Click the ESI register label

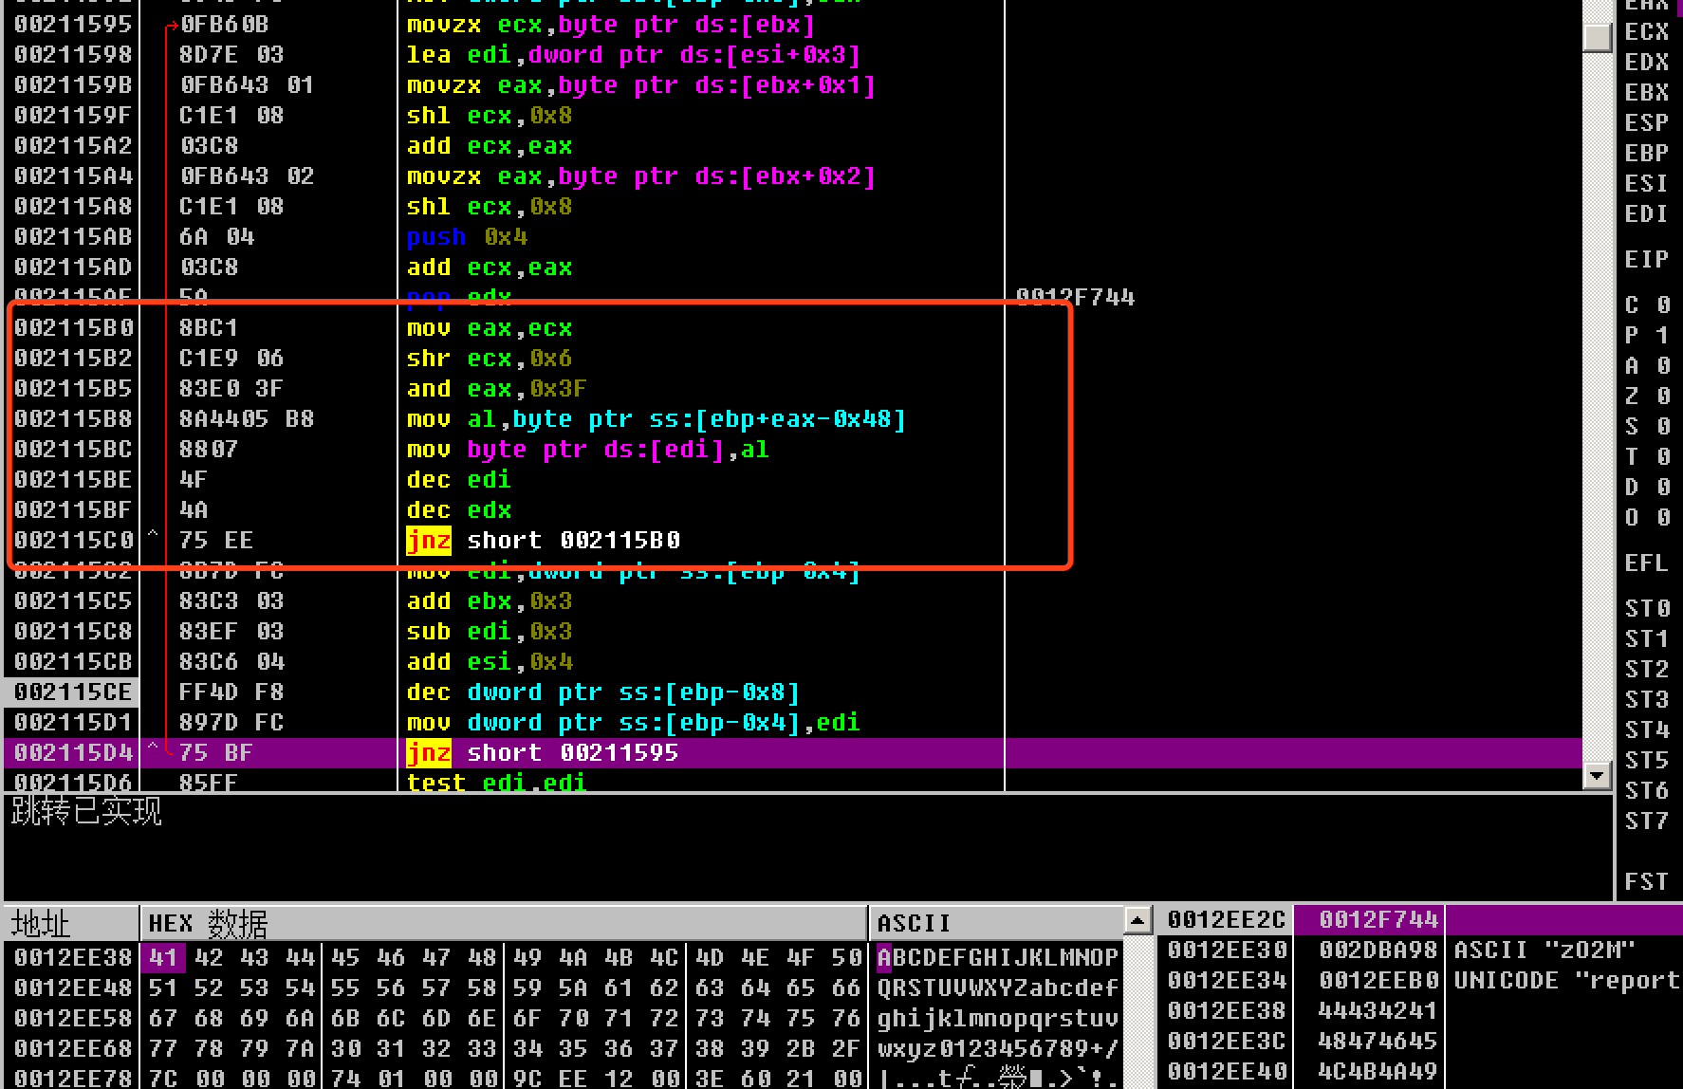coord(1647,184)
